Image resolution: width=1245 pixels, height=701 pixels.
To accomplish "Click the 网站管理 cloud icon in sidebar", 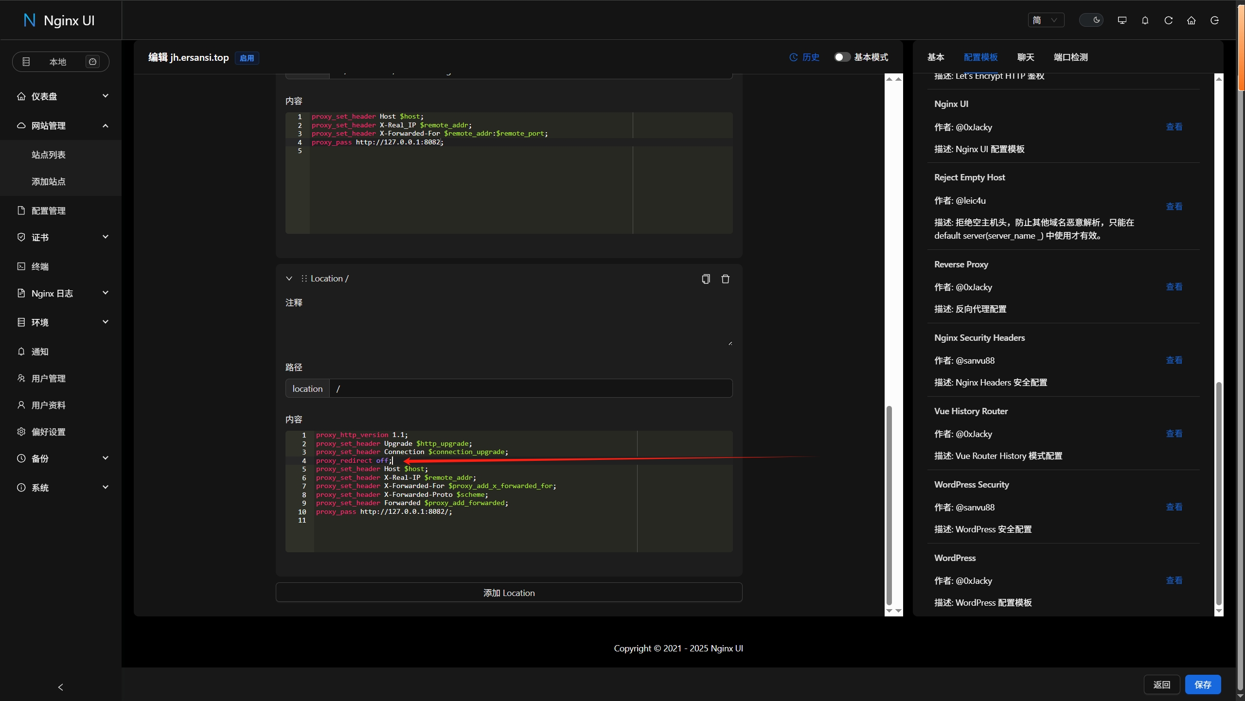I will (x=21, y=125).
